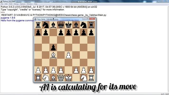The height and width of the screenshot is (95, 169).
Task: Maximize the Chess Game window
Action: [x=87, y=19]
